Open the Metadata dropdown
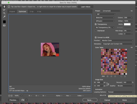The width and height of the screenshot is (137, 104). (x=118, y=44)
